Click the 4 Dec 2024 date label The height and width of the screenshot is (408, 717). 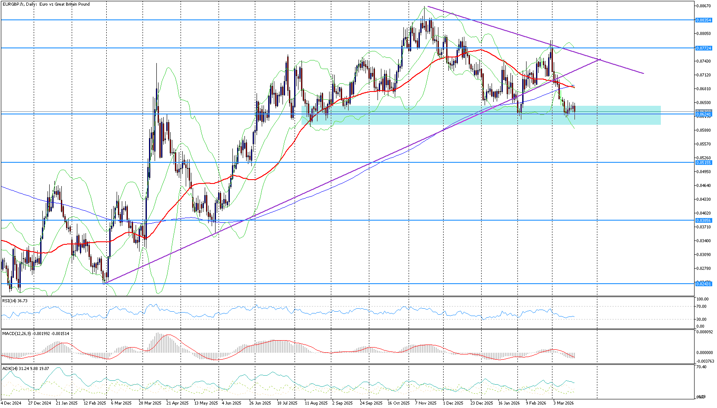pos(11,403)
